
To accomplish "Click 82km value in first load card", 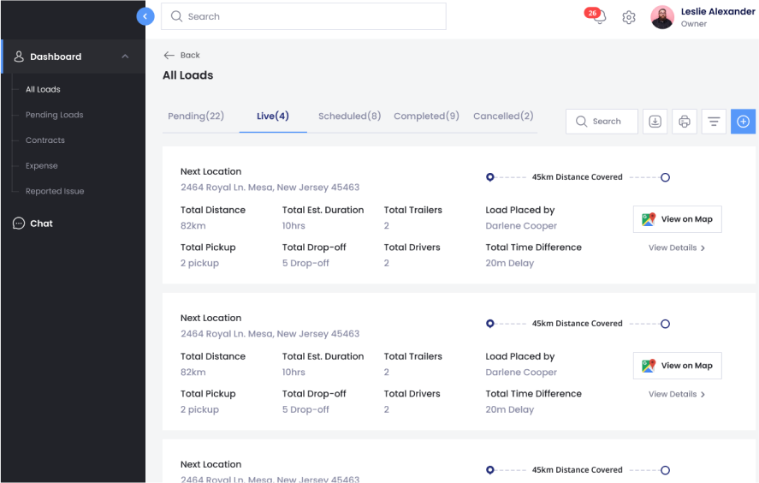I will (193, 226).
